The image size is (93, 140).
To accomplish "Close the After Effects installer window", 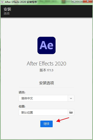I will click(x=88, y=1).
